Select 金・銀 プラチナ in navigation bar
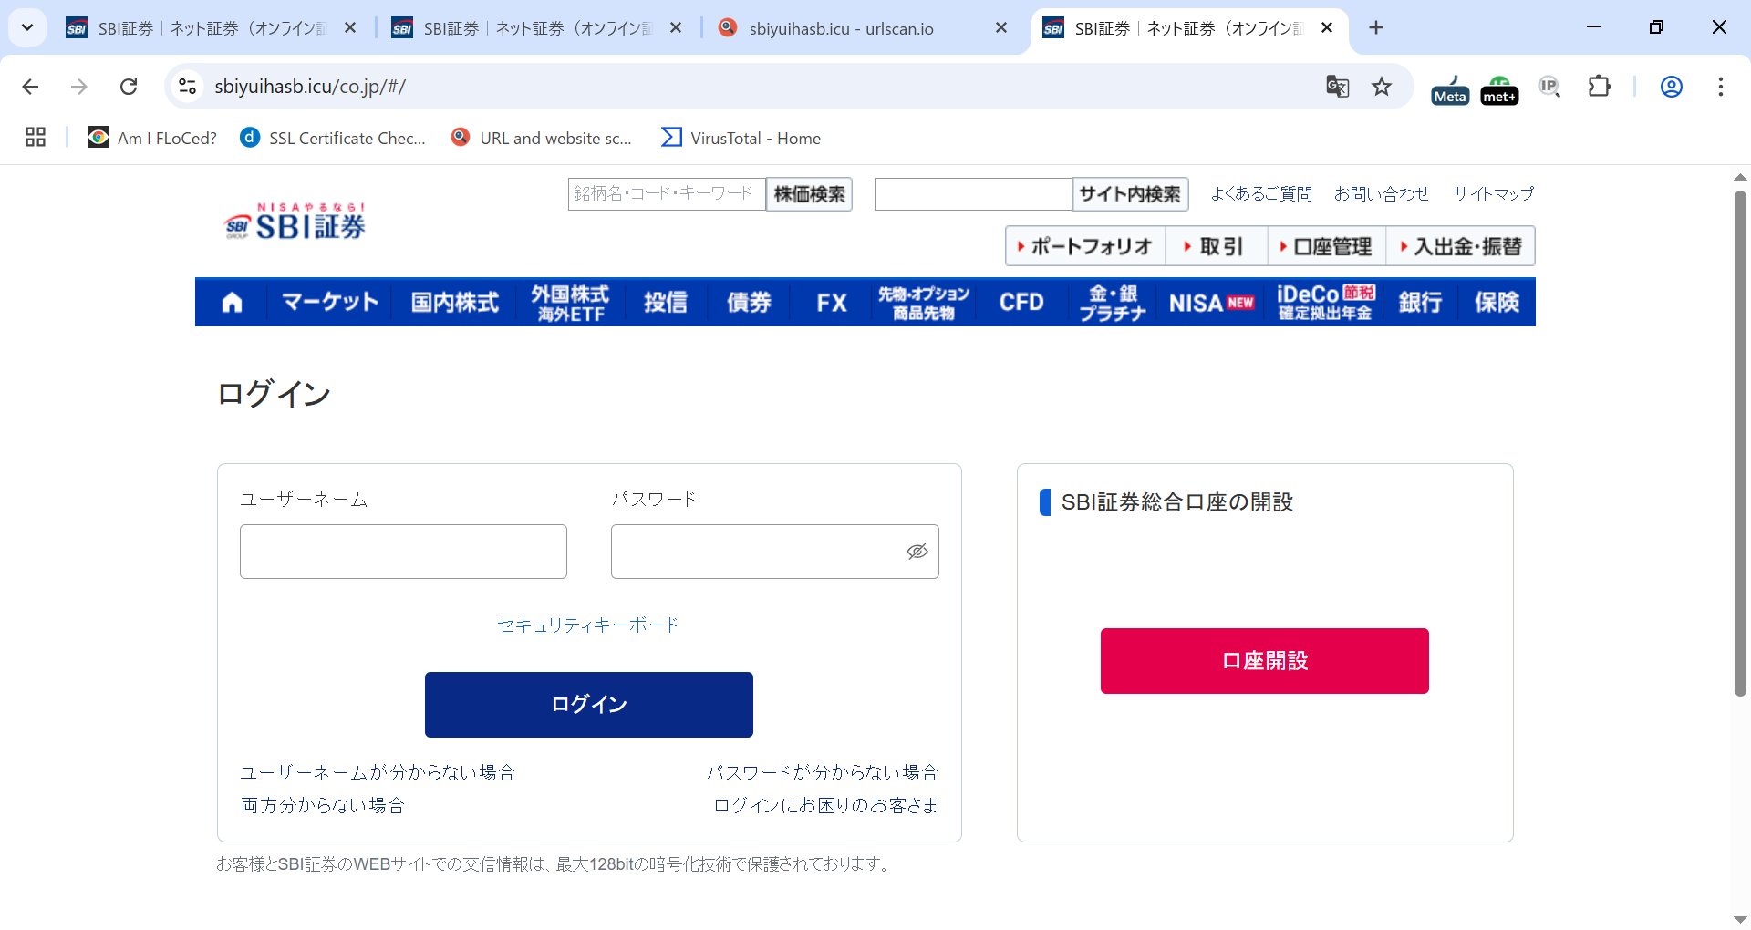The width and height of the screenshot is (1751, 930). click(1113, 303)
